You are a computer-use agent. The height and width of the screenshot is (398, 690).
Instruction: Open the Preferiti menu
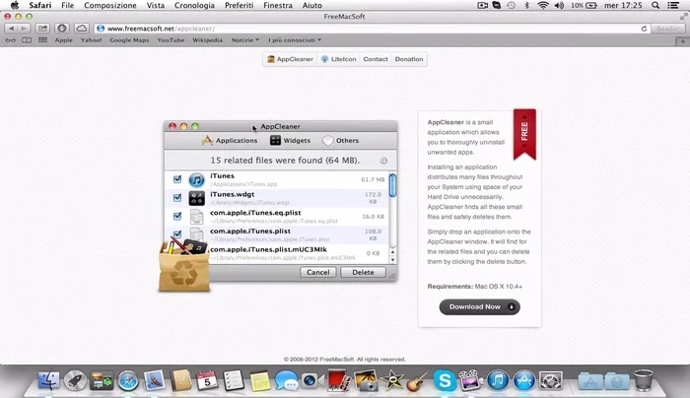tap(239, 5)
